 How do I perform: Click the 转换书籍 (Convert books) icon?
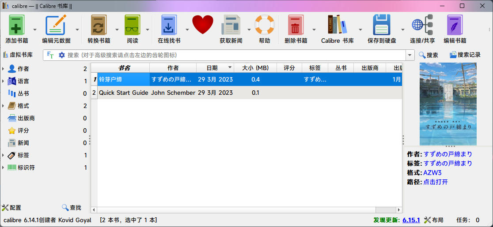99,25
